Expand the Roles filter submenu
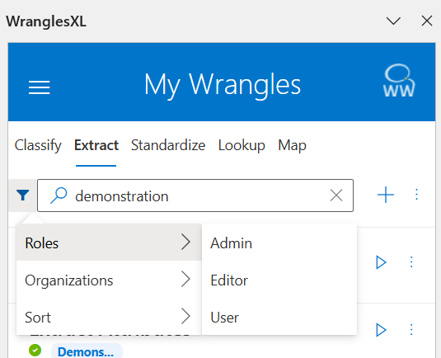This screenshot has width=441, height=358. point(109,243)
